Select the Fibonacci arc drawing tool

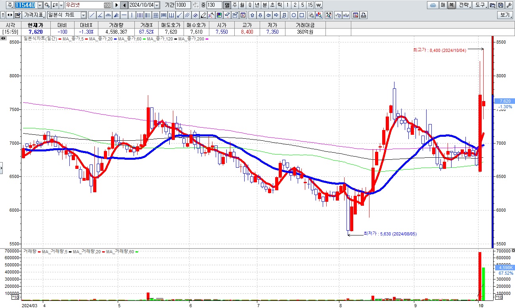108,15
